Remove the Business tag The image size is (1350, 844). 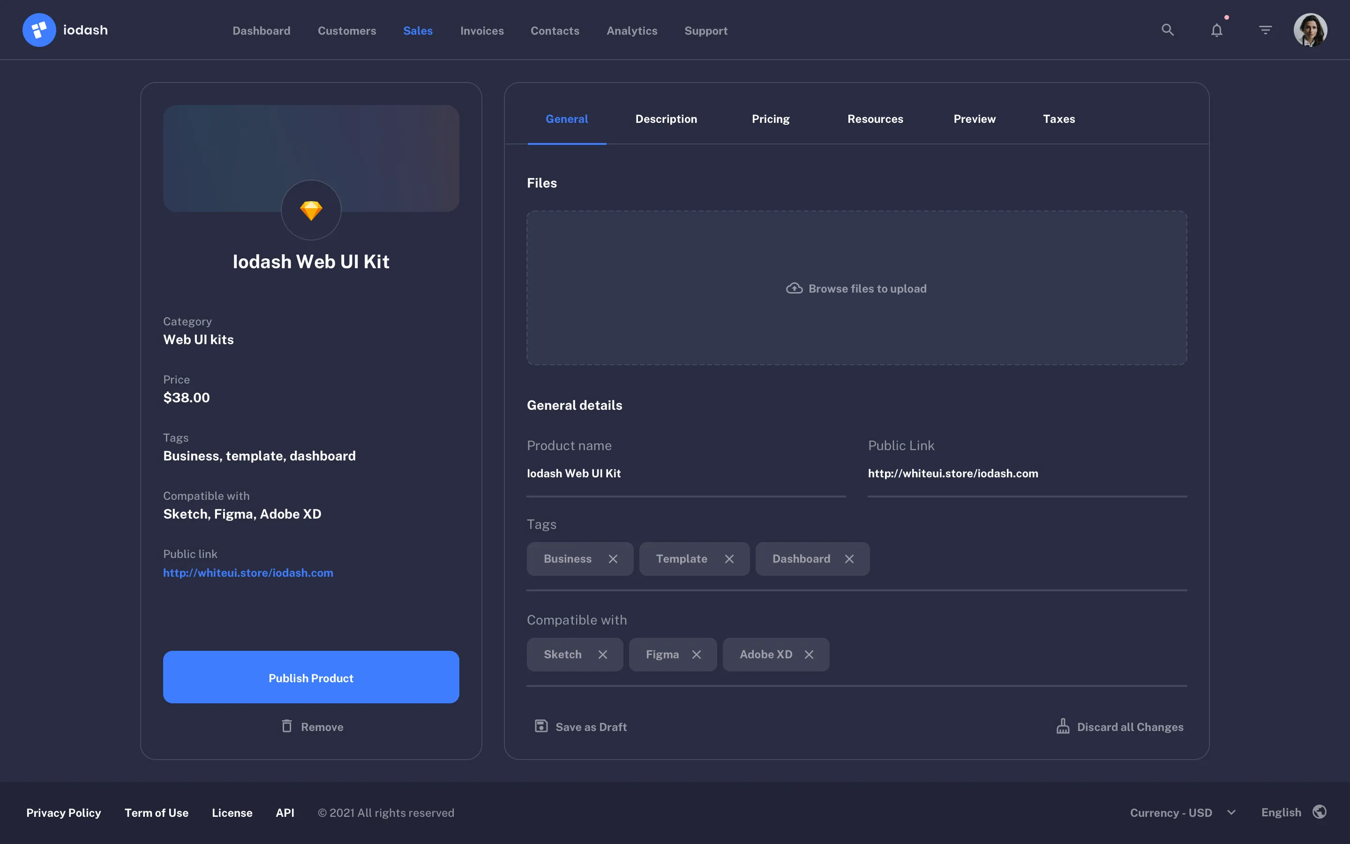(x=614, y=558)
